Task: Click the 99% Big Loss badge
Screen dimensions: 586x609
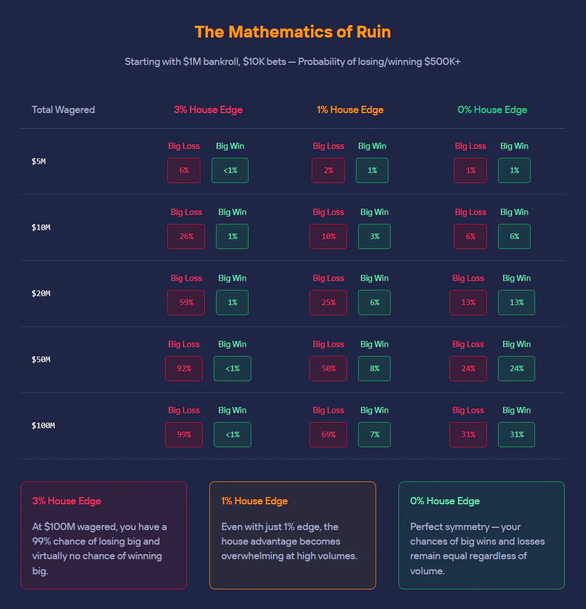Action: coord(184,434)
